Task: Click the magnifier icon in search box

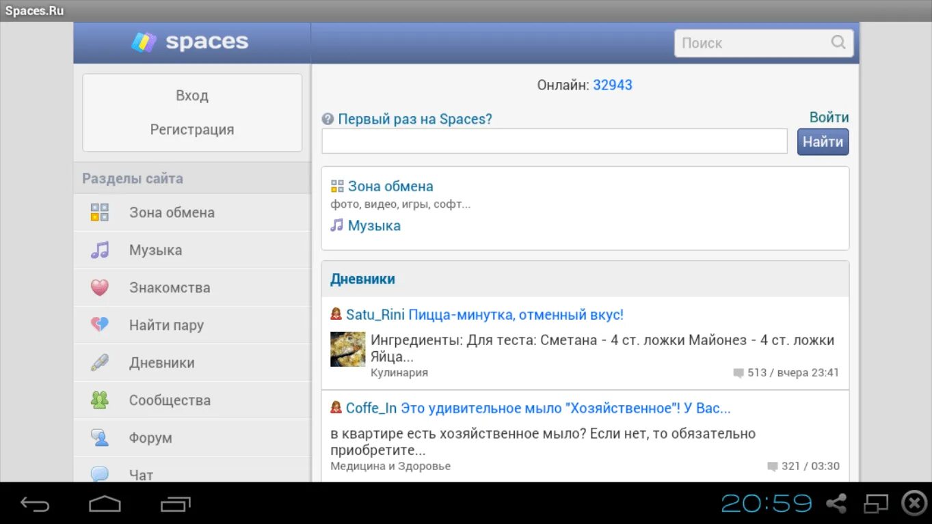Action: pos(838,42)
